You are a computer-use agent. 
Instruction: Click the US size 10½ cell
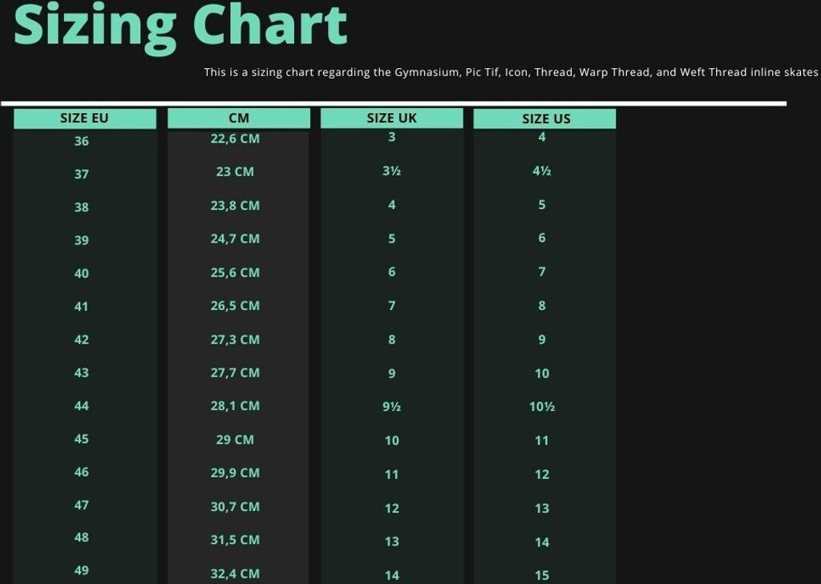[542, 407]
